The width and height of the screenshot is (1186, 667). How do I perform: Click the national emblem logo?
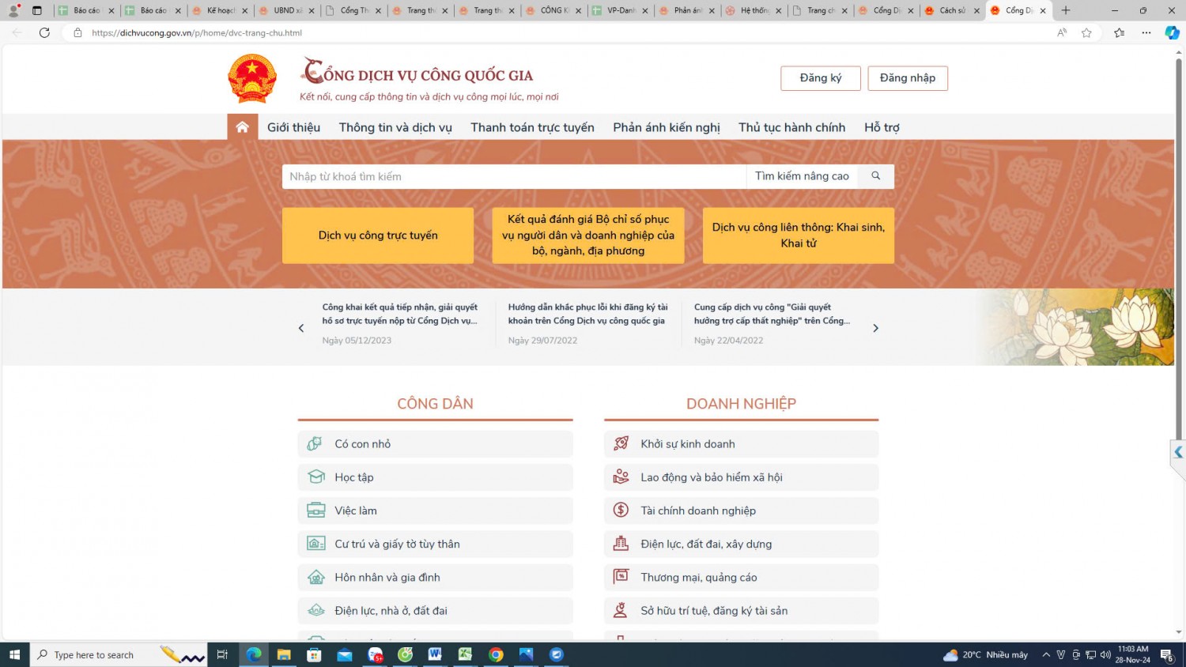252,79
